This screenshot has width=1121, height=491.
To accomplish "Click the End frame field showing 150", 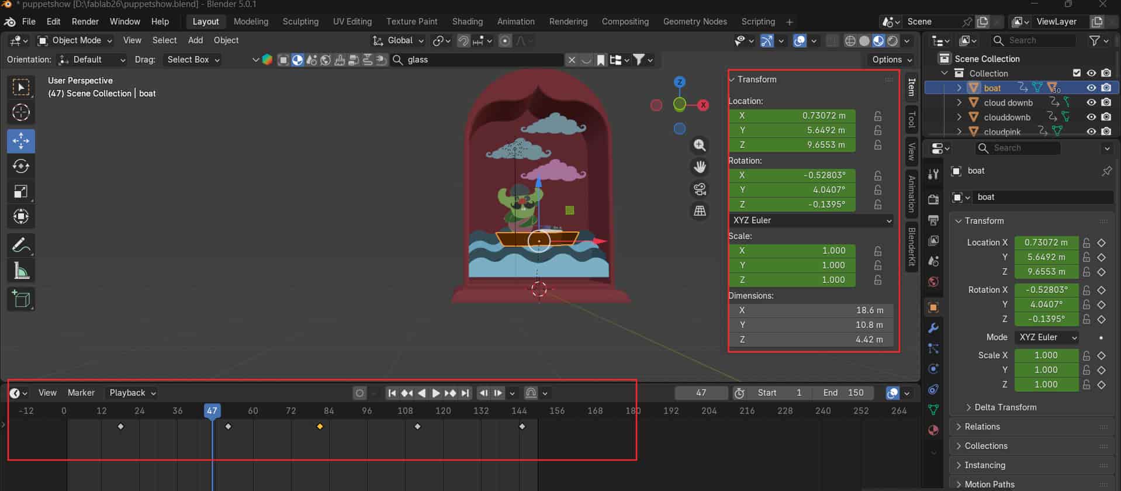I will 844,393.
